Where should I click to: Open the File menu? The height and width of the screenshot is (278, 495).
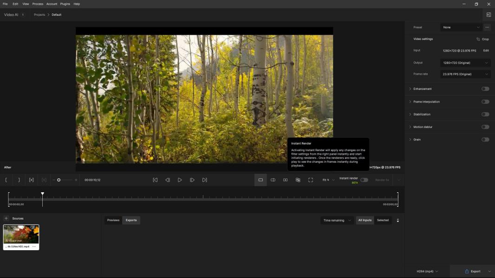click(x=5, y=4)
